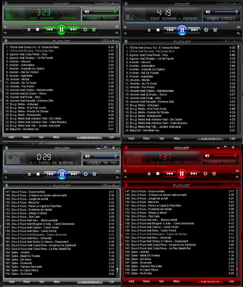Stop button in Tupeu de Borfas player
The image size is (243, 287).
tap(38, 174)
